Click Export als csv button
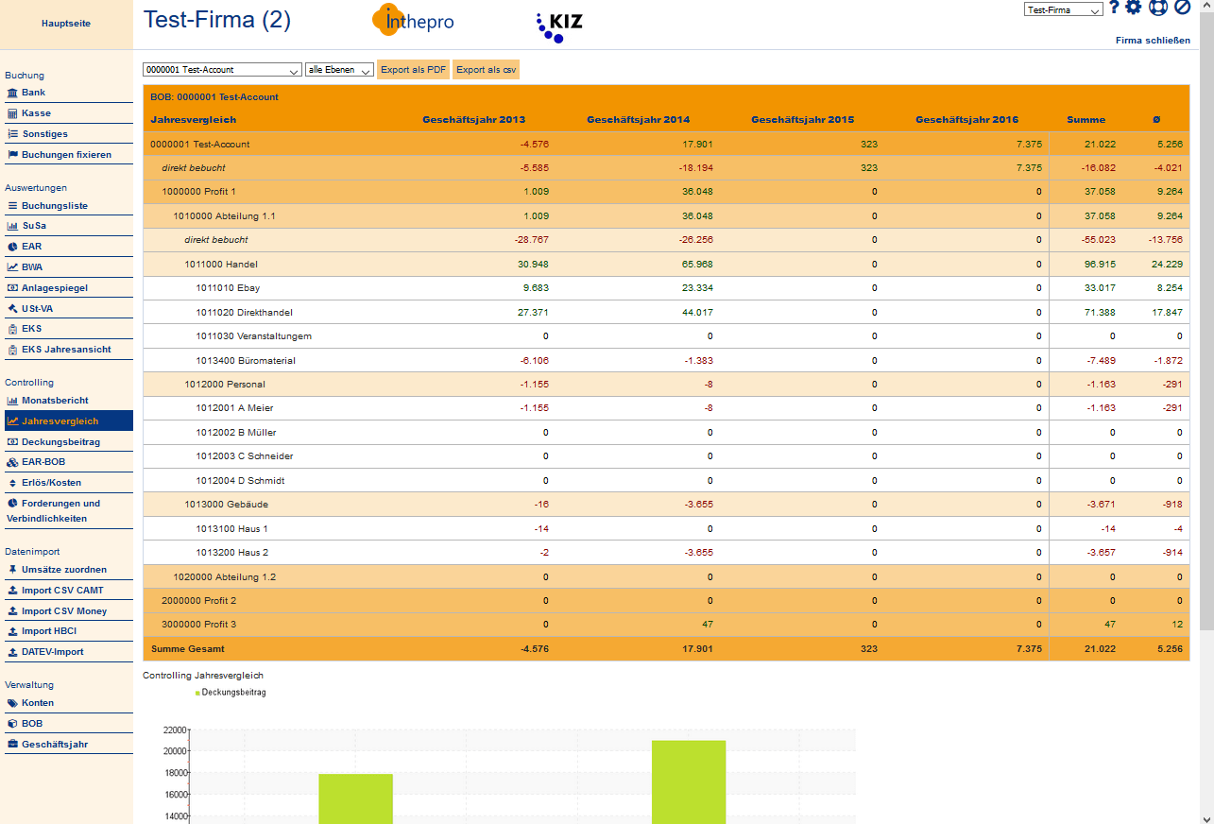1214x824 pixels. pyautogui.click(x=486, y=70)
